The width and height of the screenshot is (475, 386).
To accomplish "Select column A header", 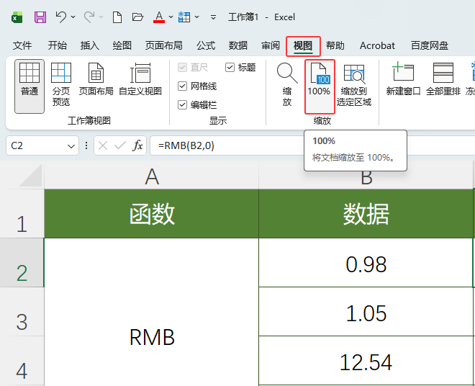I will pyautogui.click(x=151, y=176).
